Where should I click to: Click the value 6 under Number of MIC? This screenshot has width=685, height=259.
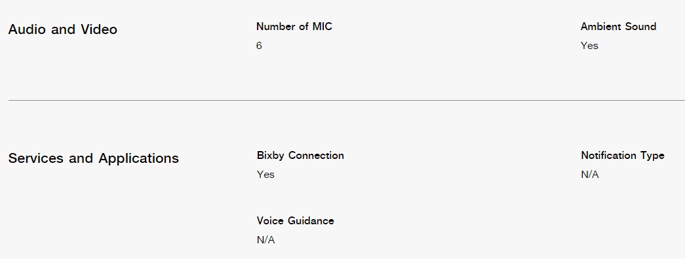coord(259,46)
